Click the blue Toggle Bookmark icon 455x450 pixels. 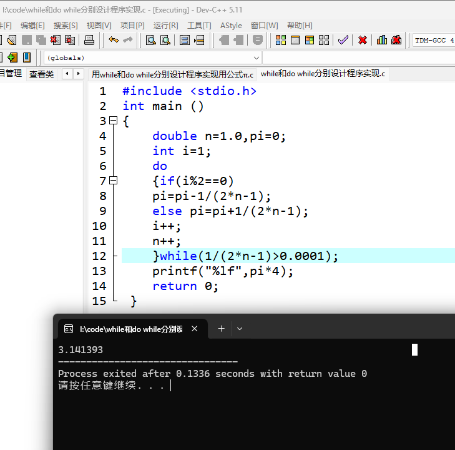(x=27, y=57)
